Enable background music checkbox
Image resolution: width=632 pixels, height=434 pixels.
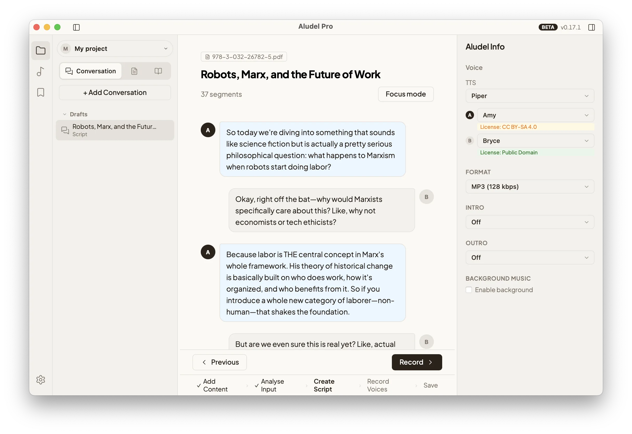[469, 290]
